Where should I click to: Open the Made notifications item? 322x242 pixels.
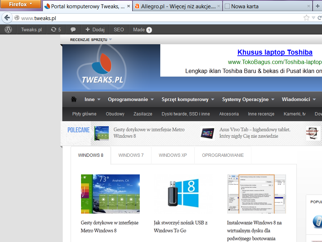(143, 30)
